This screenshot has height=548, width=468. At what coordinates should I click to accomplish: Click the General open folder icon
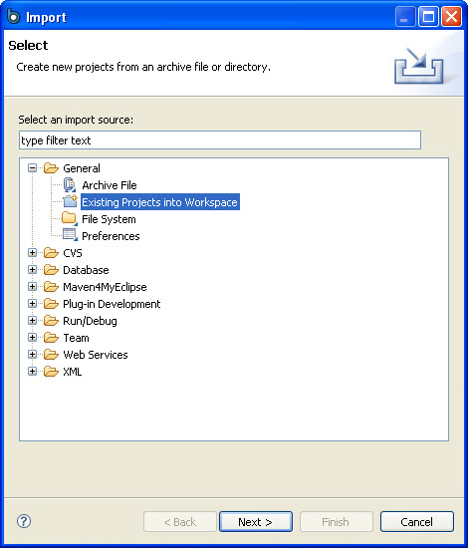(x=51, y=168)
